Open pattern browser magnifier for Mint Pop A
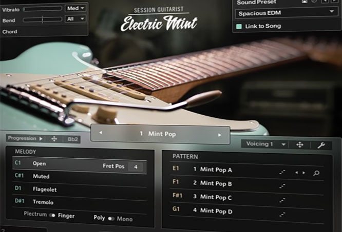 [316, 173]
